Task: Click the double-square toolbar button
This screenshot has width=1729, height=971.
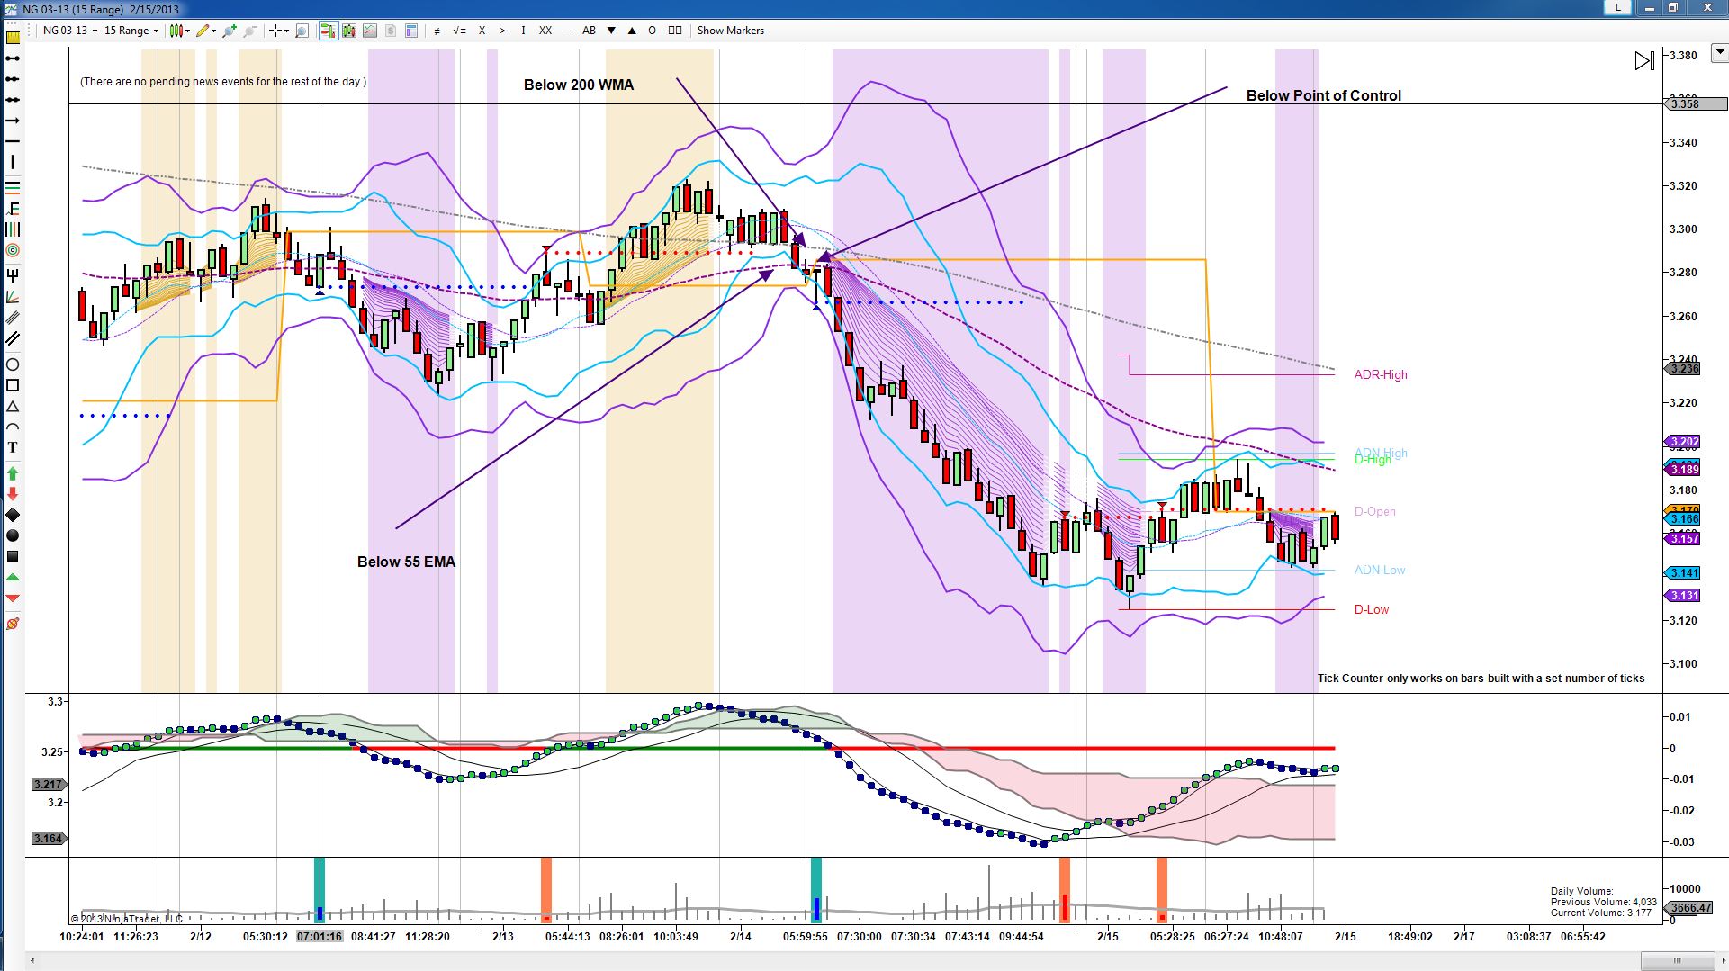Action: [x=675, y=31]
